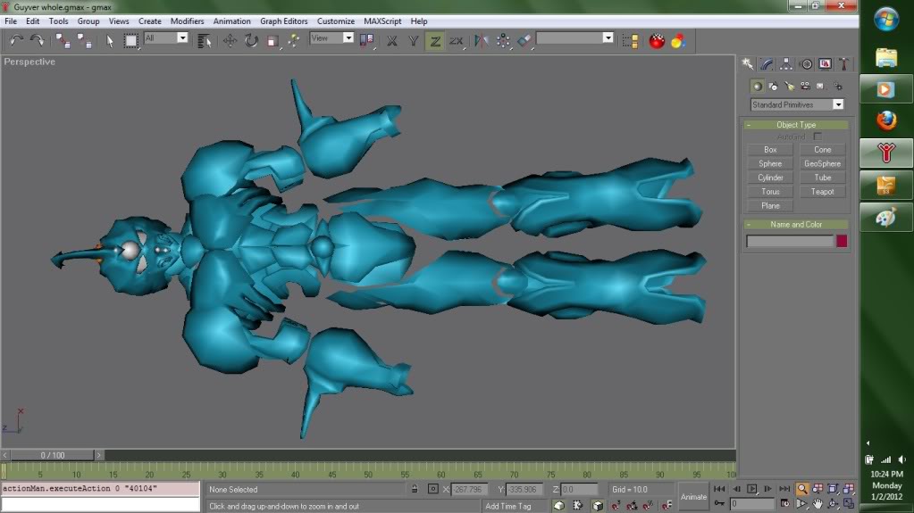Image resolution: width=914 pixels, height=513 pixels.
Task: Pick the Rectangular Selection Region tool
Action: pos(131,41)
